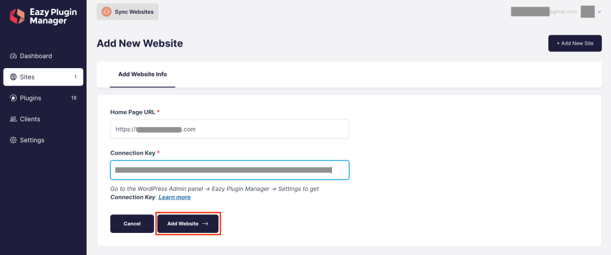
Task: Go to the Sites section
Action: point(43,77)
